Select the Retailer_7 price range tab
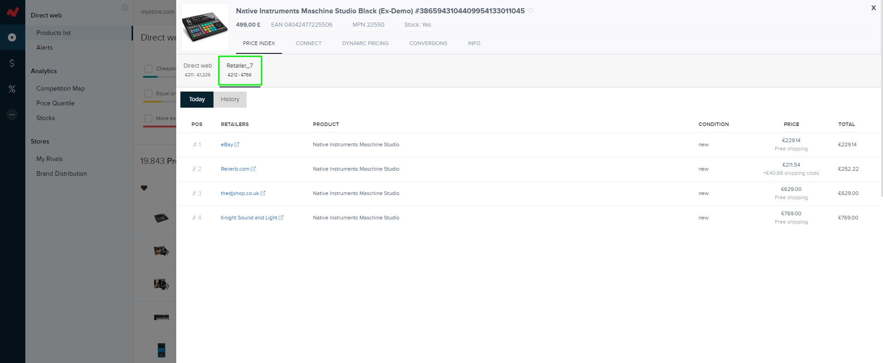This screenshot has width=883, height=363. pyautogui.click(x=240, y=70)
